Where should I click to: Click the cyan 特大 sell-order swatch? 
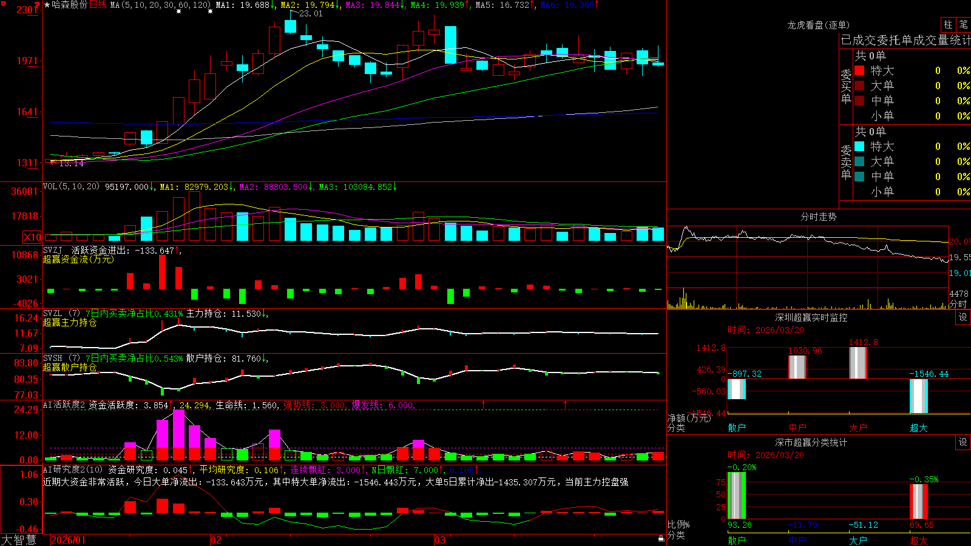859,146
